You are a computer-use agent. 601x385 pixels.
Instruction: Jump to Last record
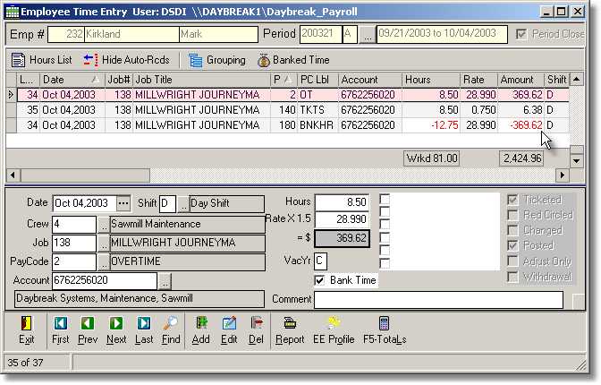(x=144, y=330)
